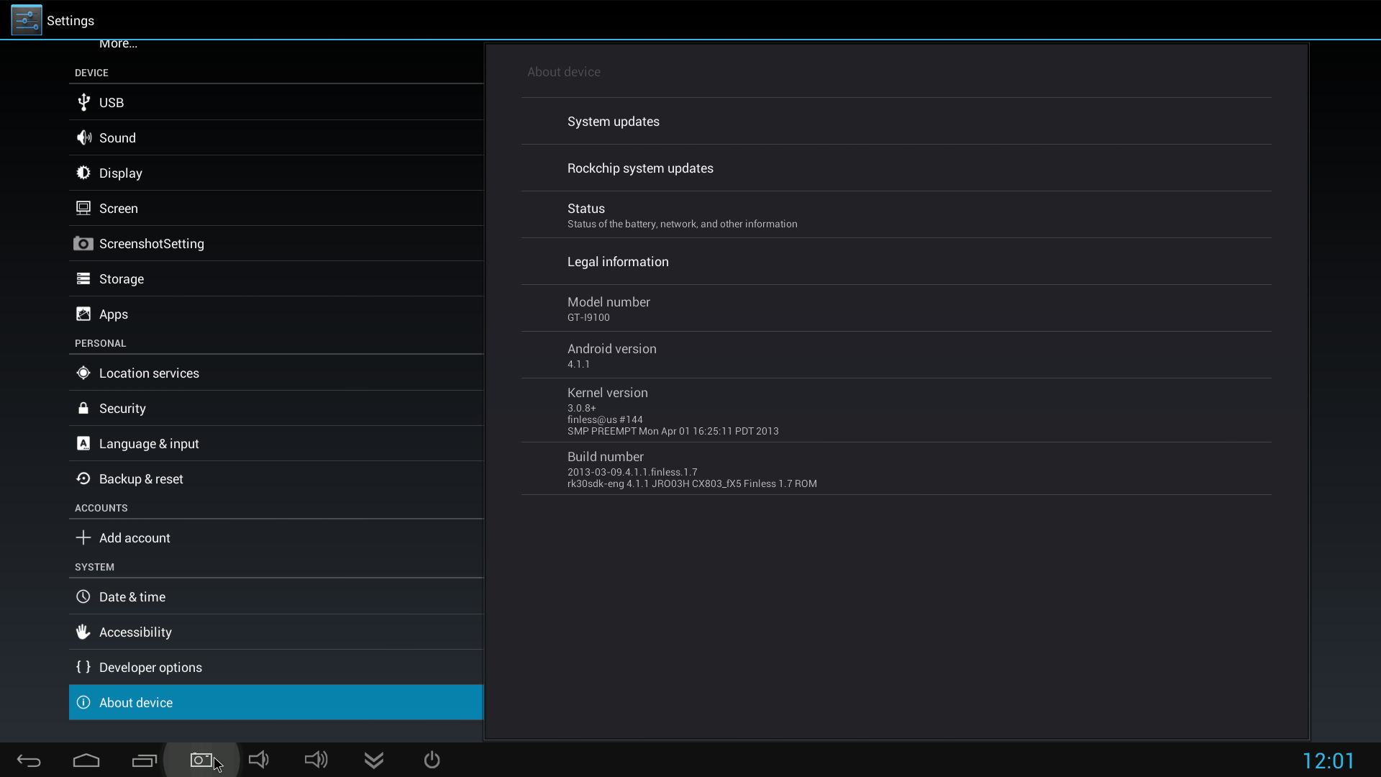Tap the Model number GT-I9100 row
Screen dimensions: 1381x777
click(896, 308)
